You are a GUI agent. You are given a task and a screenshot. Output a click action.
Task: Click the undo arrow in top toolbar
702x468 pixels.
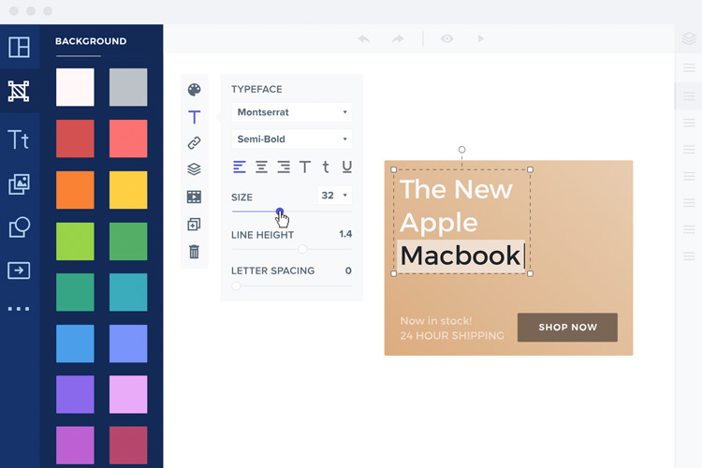[x=364, y=38]
